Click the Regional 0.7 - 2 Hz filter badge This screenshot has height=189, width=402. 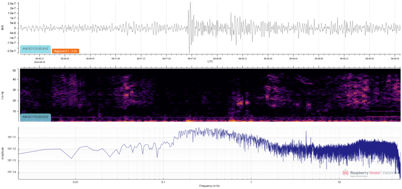coord(65,51)
